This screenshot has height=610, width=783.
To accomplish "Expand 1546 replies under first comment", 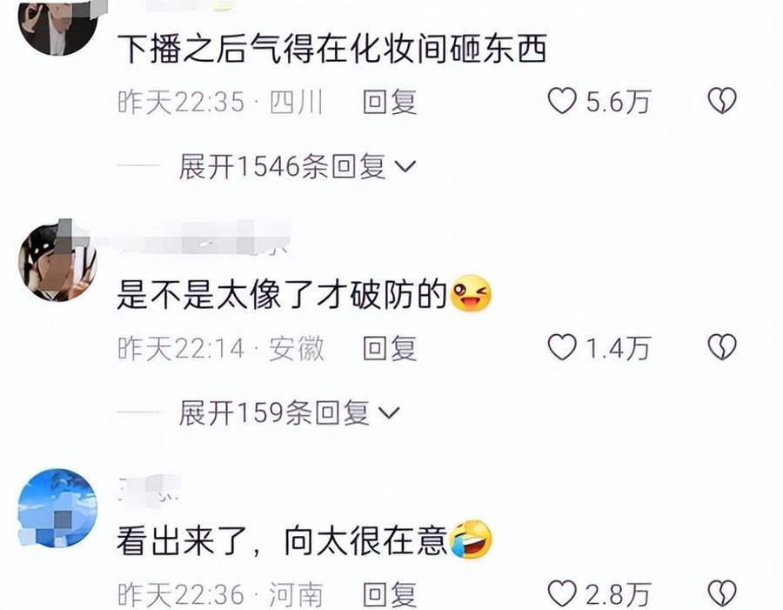I will pyautogui.click(x=298, y=166).
